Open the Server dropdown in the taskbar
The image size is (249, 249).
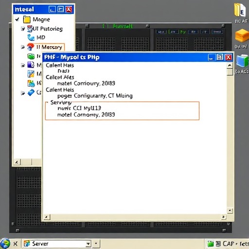[x=89, y=244]
